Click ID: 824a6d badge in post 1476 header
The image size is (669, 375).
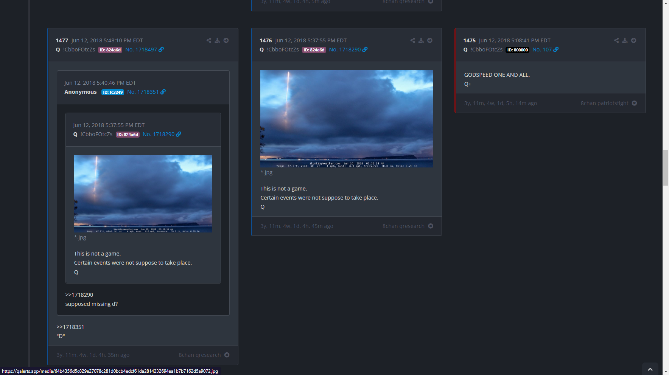click(x=314, y=50)
